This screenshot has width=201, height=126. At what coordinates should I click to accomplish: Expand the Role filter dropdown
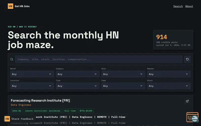pyautogui.click(x=123, y=74)
